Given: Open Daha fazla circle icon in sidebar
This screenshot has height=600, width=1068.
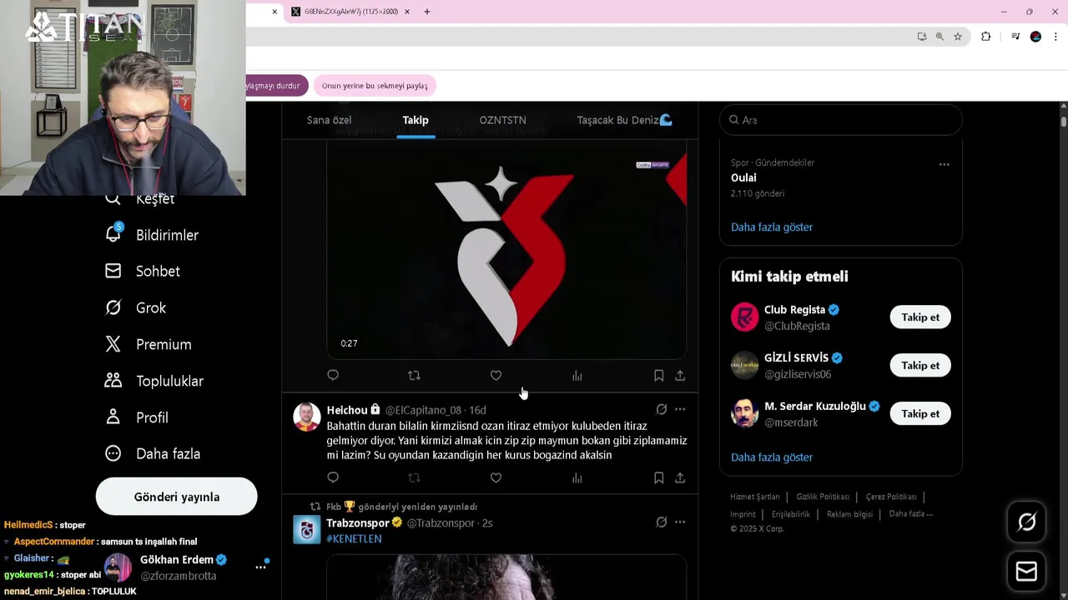Looking at the screenshot, I should pos(113,453).
